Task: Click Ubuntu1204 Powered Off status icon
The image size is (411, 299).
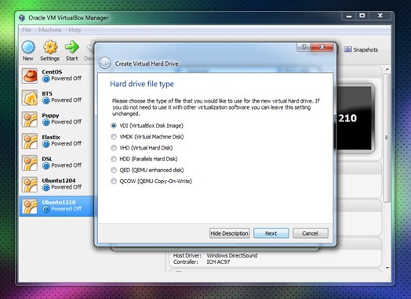Action: click(x=45, y=187)
